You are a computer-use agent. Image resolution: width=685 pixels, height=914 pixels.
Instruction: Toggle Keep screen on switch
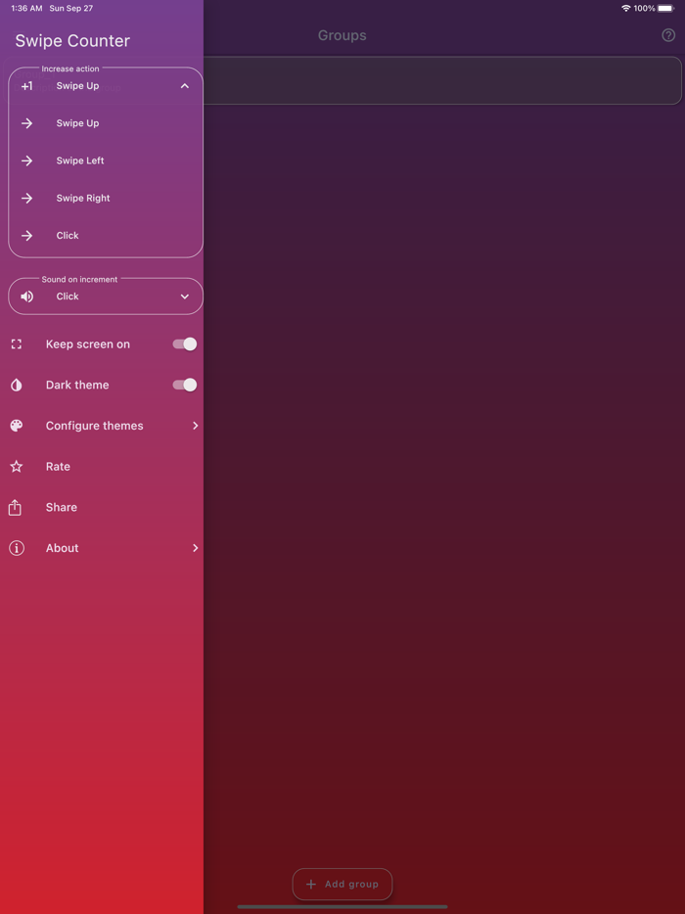click(x=185, y=343)
